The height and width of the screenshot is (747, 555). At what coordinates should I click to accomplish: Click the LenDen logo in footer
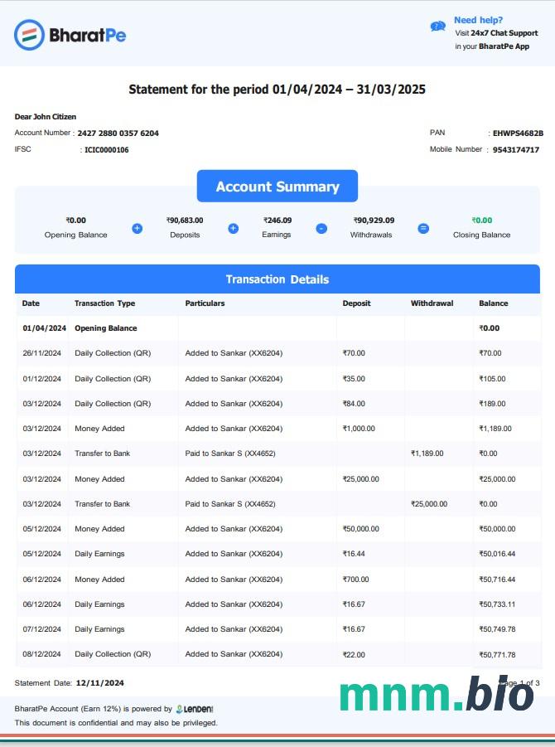[195, 709]
